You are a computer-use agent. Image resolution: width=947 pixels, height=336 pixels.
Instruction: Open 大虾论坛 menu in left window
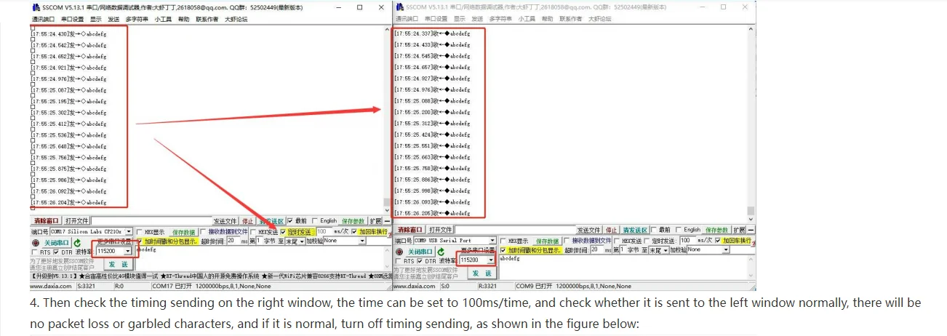[236, 19]
